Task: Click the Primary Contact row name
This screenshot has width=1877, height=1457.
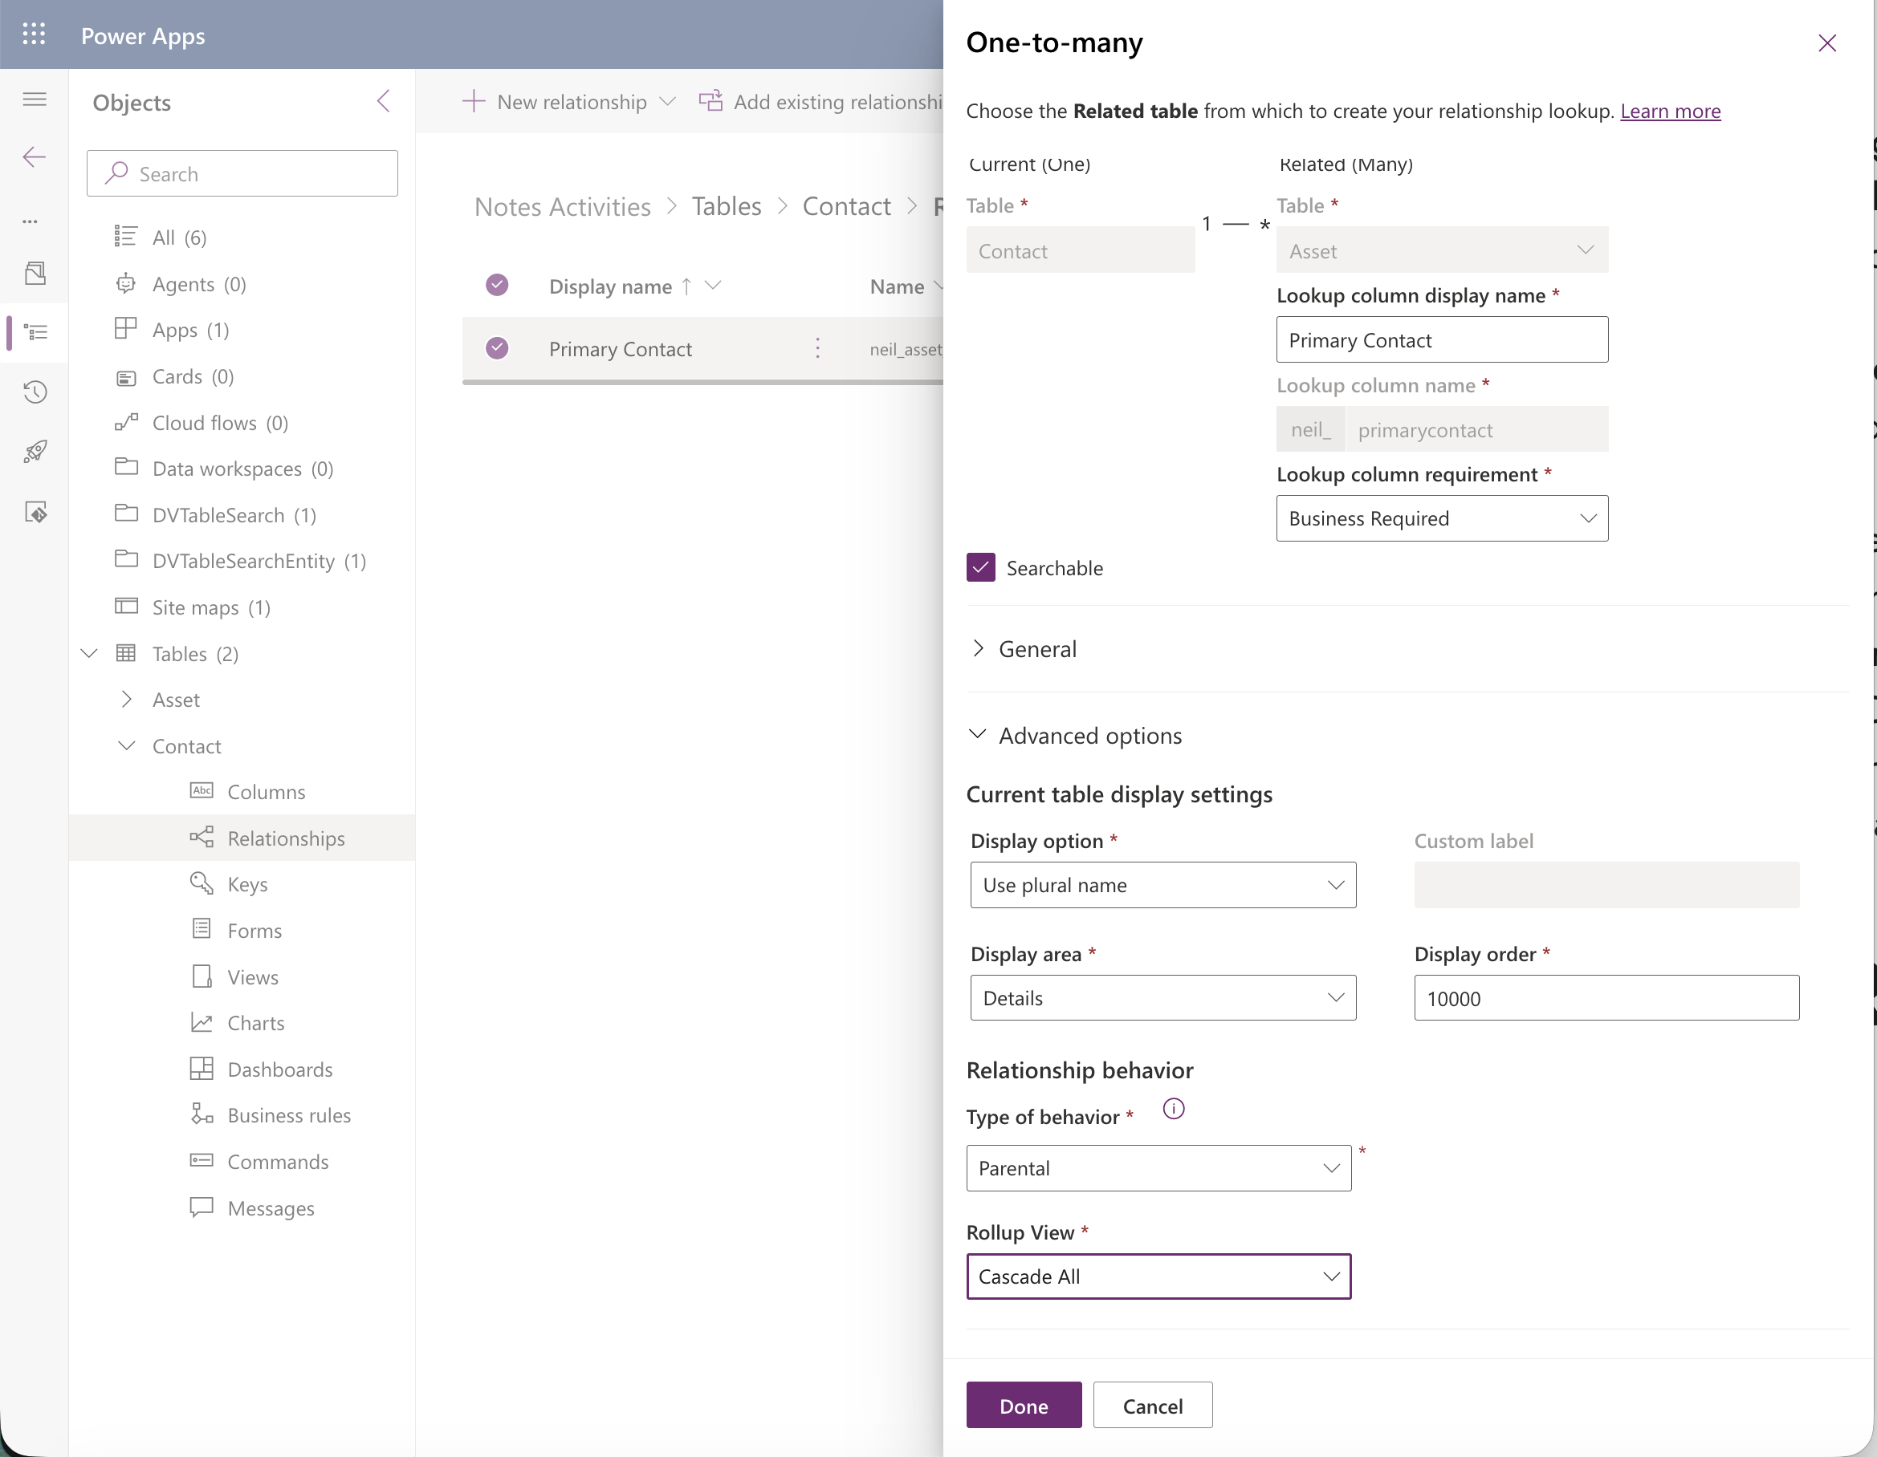Action: click(x=620, y=349)
